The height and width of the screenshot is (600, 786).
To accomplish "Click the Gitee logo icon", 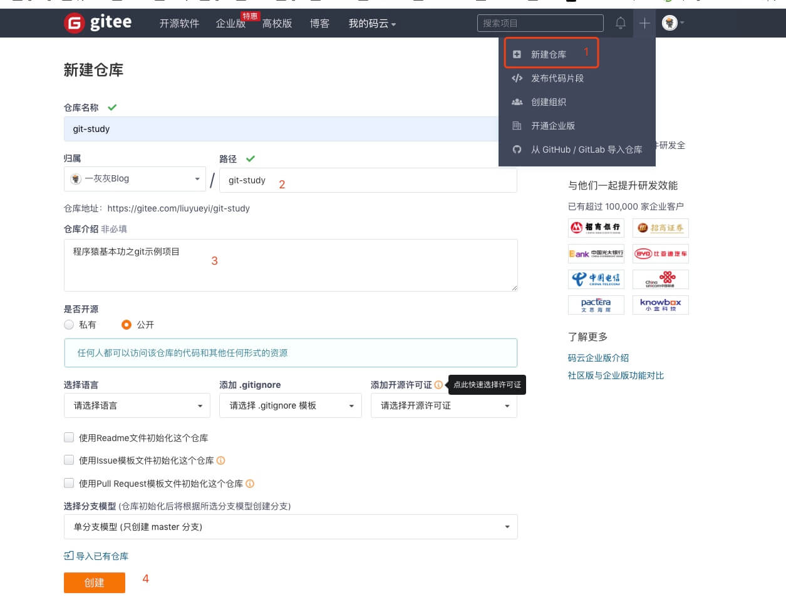I will pos(74,23).
